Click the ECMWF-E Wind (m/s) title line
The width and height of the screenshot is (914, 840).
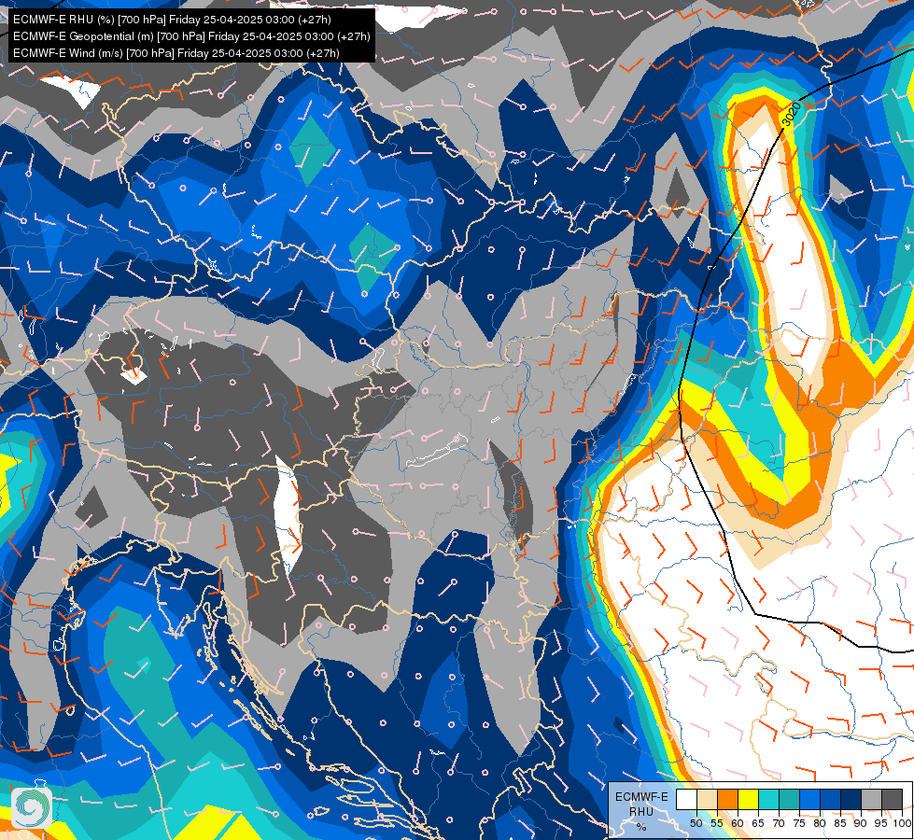[176, 53]
